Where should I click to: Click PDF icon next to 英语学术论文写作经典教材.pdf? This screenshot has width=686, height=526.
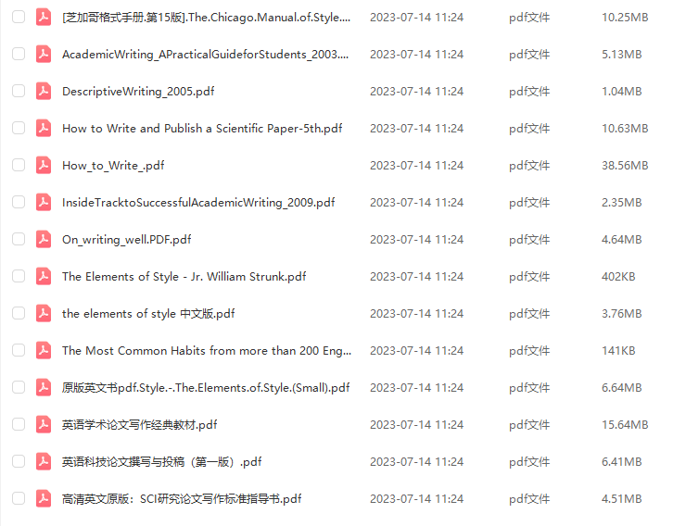pos(44,424)
